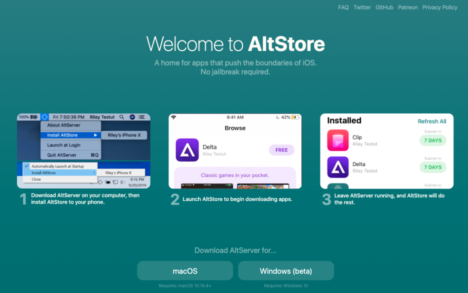The height and width of the screenshot is (293, 468).
Task: Click the AltServer diamond icon in Windows tray
Action: coord(100,182)
